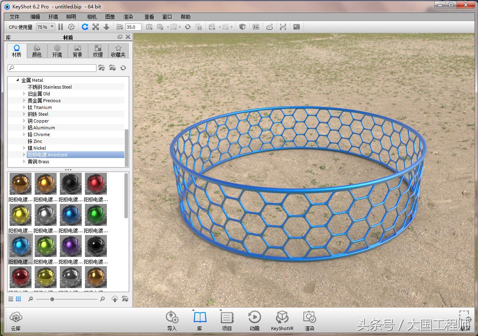Adjust the thumbnail size slider
The image size is (478, 336).
tap(52, 298)
